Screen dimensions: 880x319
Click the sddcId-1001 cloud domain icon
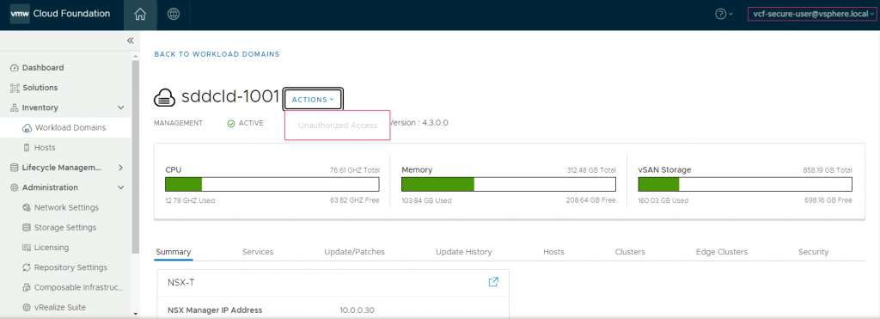pos(164,98)
